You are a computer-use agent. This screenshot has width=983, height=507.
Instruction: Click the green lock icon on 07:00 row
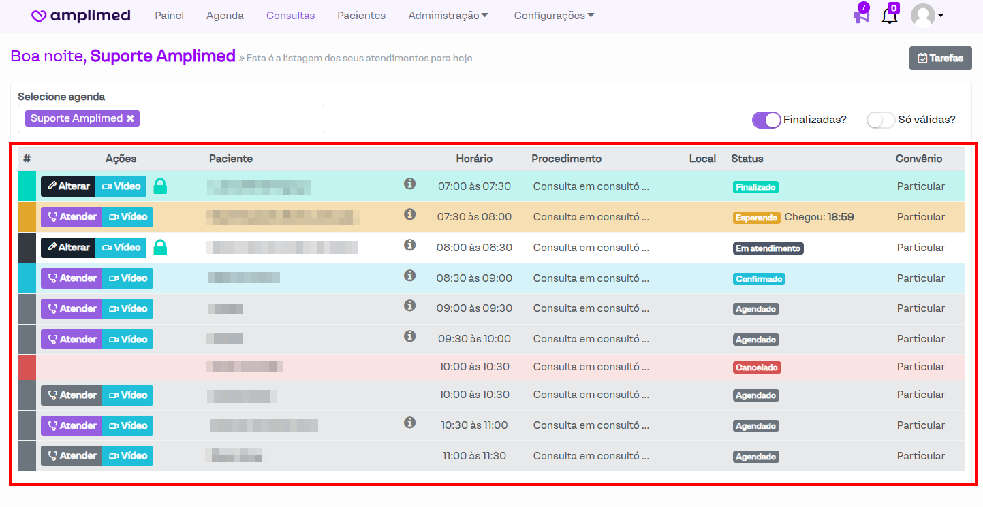click(x=160, y=186)
